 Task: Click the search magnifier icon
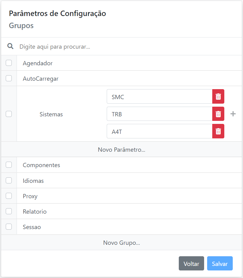(x=11, y=46)
